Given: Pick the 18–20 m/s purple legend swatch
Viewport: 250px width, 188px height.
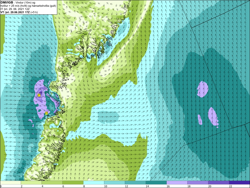Looking at the screenshot, I should 198,183.
